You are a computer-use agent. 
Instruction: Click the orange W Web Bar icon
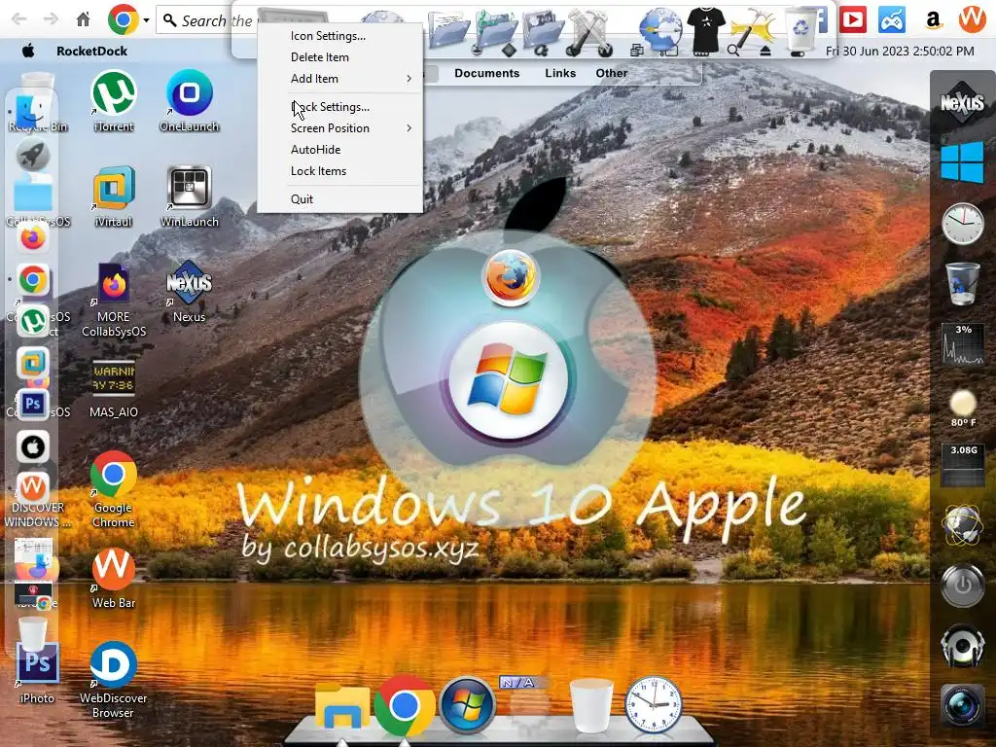coord(972,19)
